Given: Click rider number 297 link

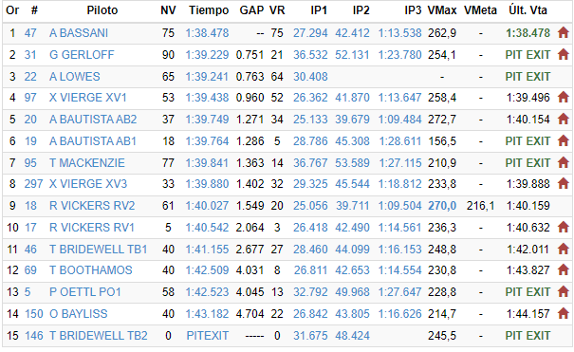Looking at the screenshot, I should [33, 184].
